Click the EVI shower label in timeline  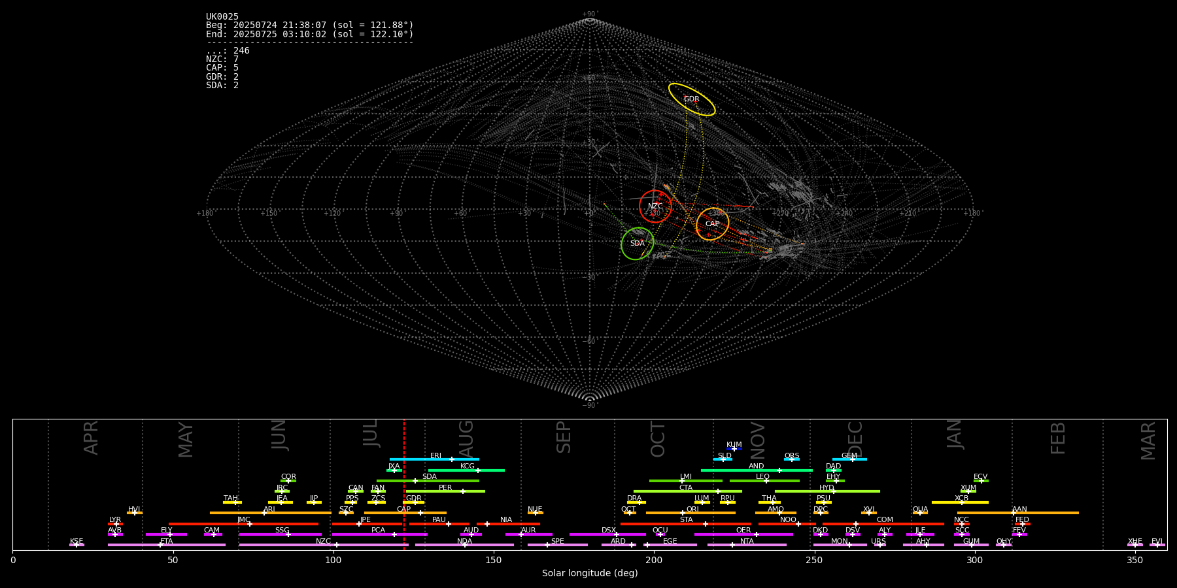tap(1157, 542)
